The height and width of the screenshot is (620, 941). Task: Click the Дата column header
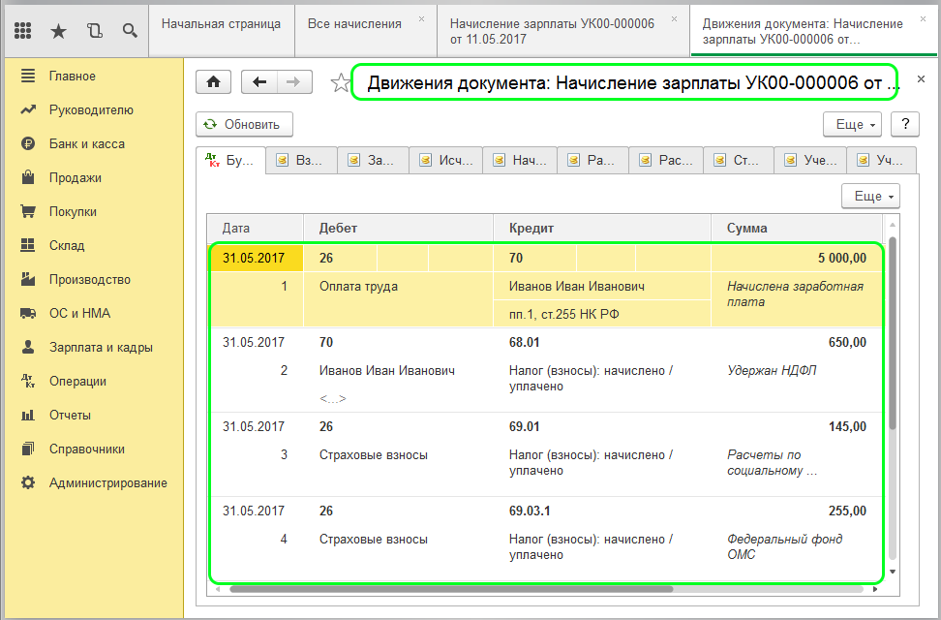(x=255, y=229)
